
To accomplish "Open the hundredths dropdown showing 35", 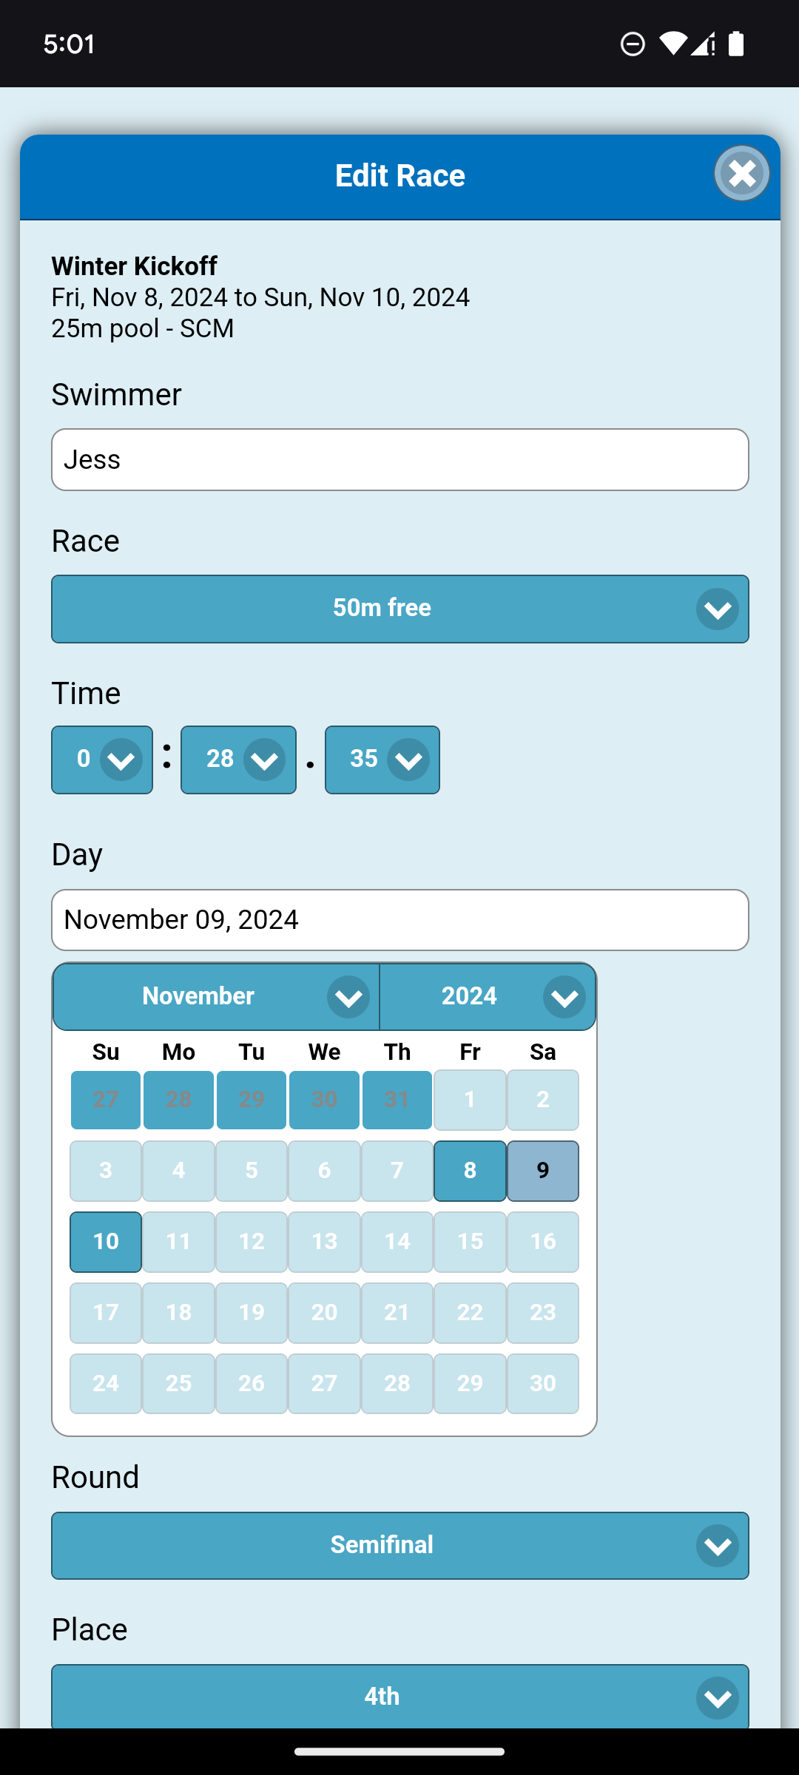I will tap(382, 760).
